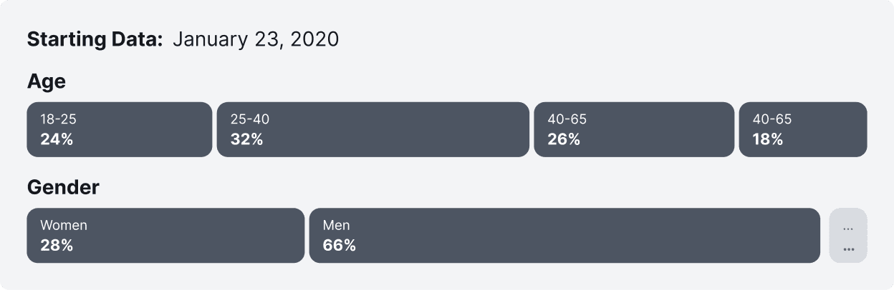
Task: Click the Gender section heading
Action: point(63,187)
